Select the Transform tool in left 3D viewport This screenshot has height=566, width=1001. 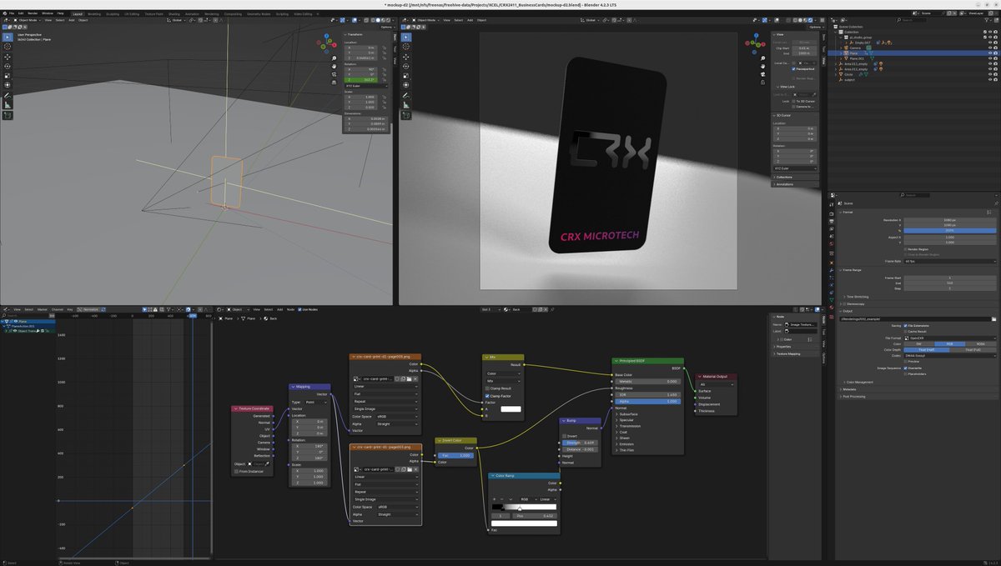click(7, 85)
